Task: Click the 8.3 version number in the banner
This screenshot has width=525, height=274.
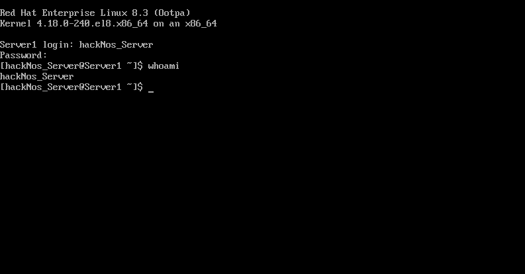Action: 140,13
